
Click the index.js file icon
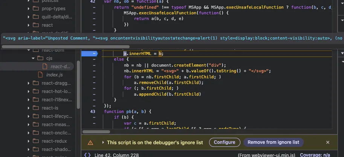point(40,75)
